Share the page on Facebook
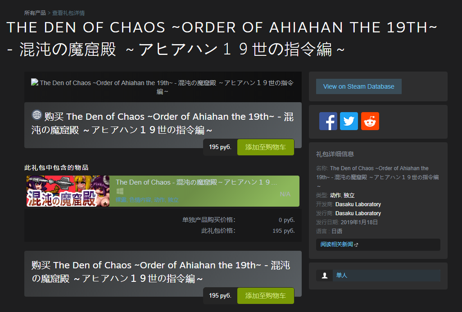The height and width of the screenshot is (312, 462). [x=328, y=121]
